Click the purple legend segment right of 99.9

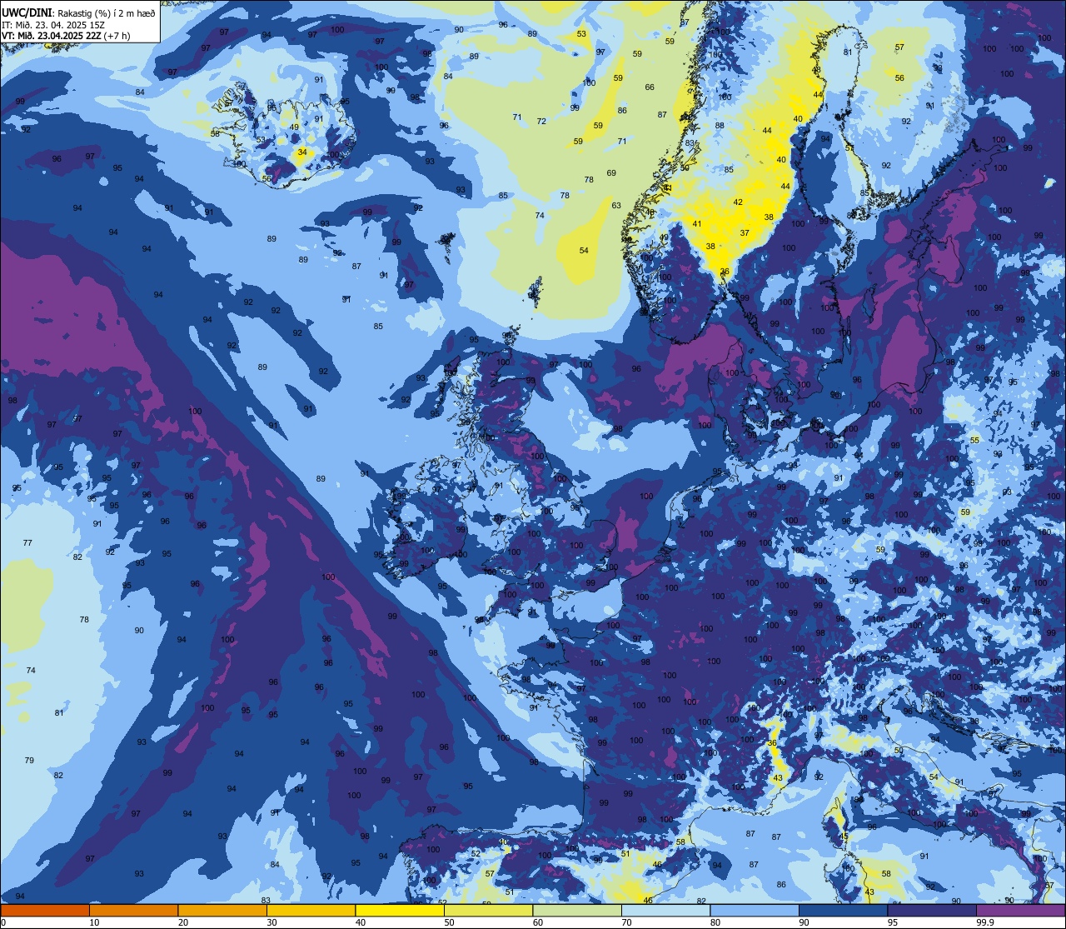tap(1021, 910)
